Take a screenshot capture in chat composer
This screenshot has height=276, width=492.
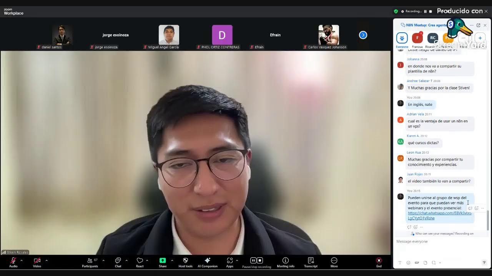point(434,263)
